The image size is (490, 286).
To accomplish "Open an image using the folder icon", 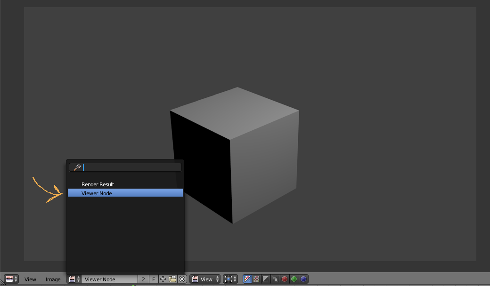I will coord(172,279).
